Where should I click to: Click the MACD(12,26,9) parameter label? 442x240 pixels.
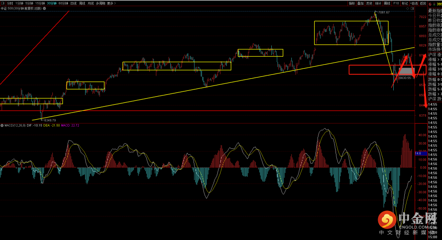coord(15,125)
